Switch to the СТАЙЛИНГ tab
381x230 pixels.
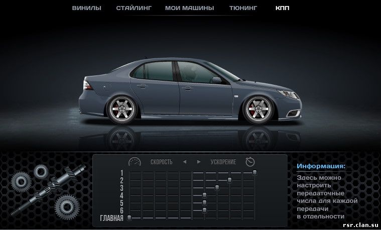pos(133,8)
